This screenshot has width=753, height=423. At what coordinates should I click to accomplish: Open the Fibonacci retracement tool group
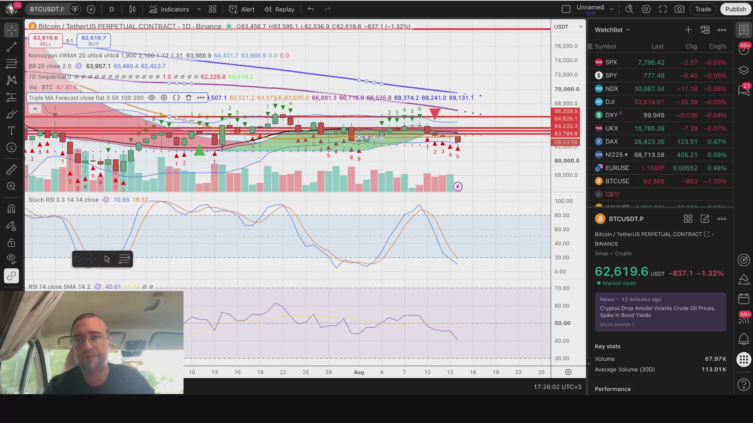[11, 63]
